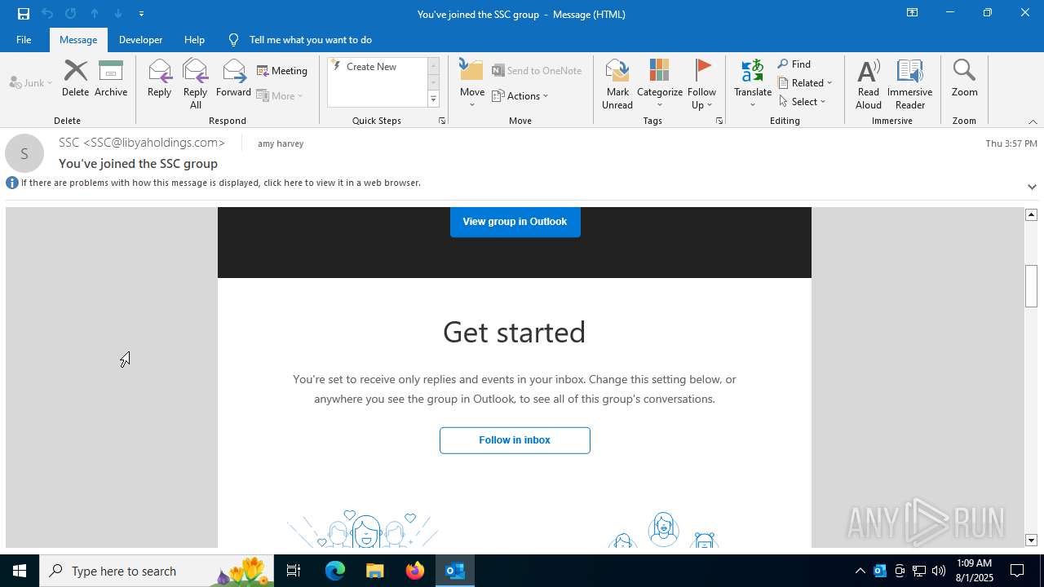The image size is (1044, 587).
Task: Open the Actions dropdown
Action: tap(520, 95)
